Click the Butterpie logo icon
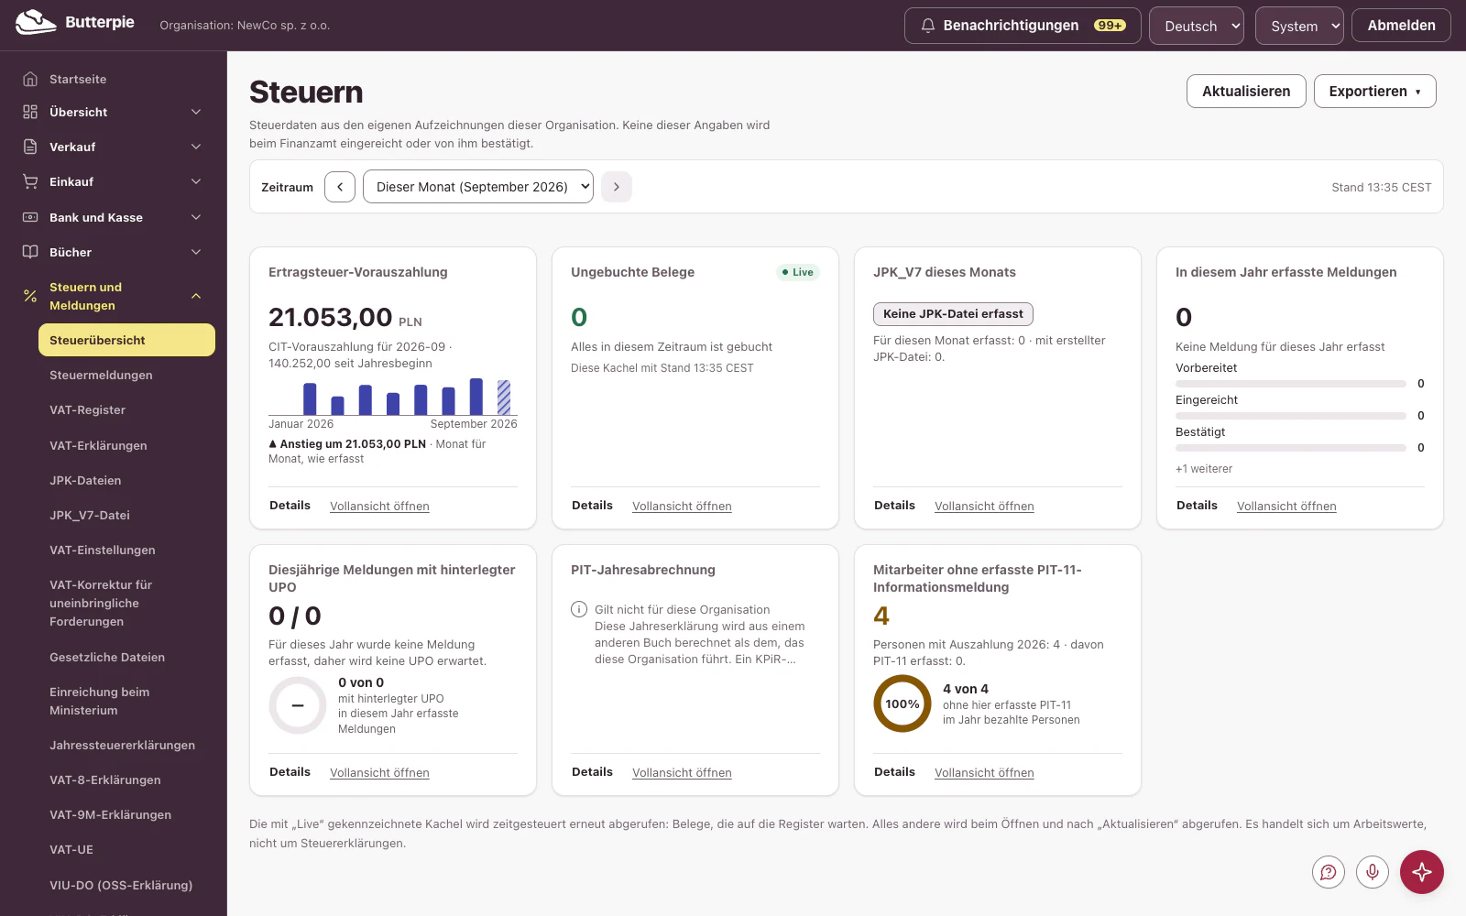Viewport: 1466px width, 916px height. pyautogui.click(x=36, y=22)
